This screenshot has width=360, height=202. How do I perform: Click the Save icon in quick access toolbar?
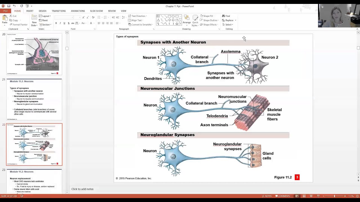point(9,6)
